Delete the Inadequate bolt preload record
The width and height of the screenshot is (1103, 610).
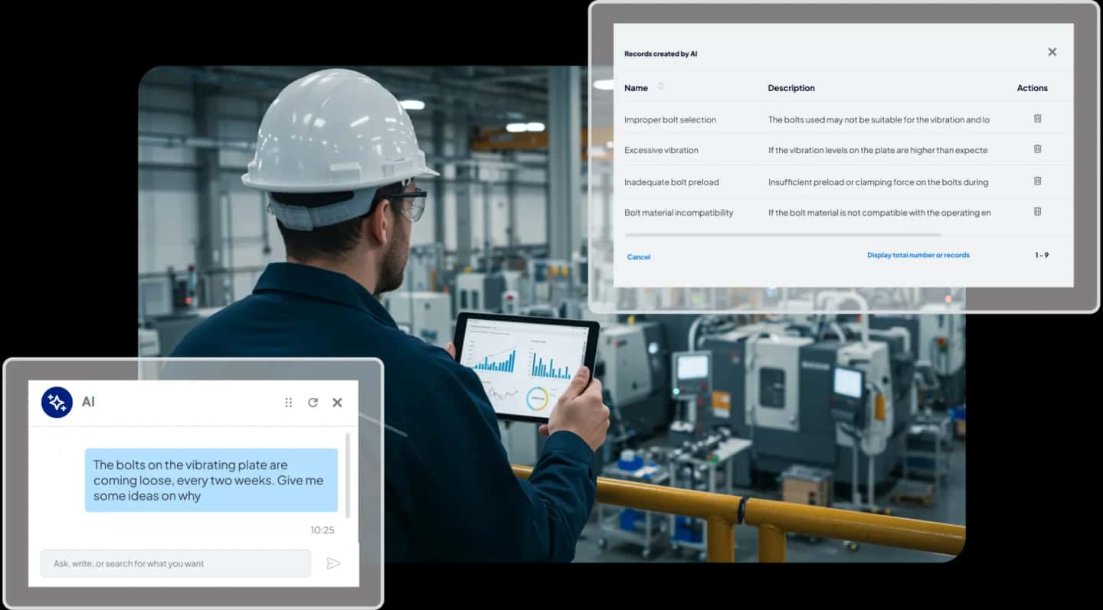point(1037,181)
